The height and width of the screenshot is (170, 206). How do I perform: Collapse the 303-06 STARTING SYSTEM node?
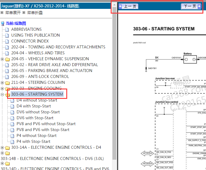pos(2,94)
